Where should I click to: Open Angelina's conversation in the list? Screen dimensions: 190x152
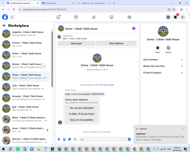coord(25,34)
